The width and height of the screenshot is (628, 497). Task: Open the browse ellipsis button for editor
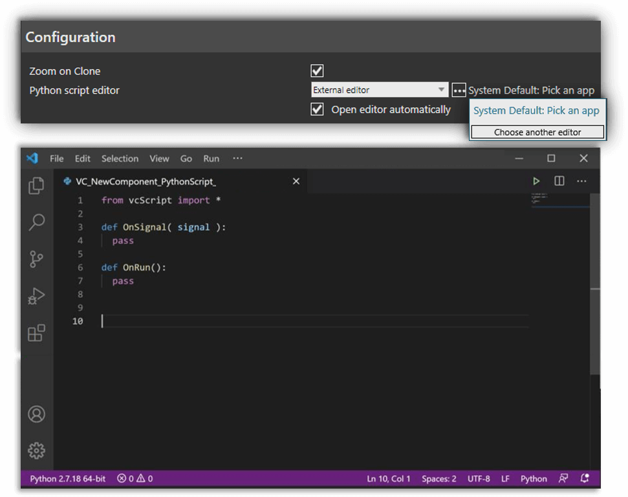[459, 90]
